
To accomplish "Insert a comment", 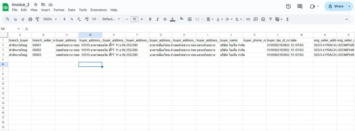I will tap(256, 19).
